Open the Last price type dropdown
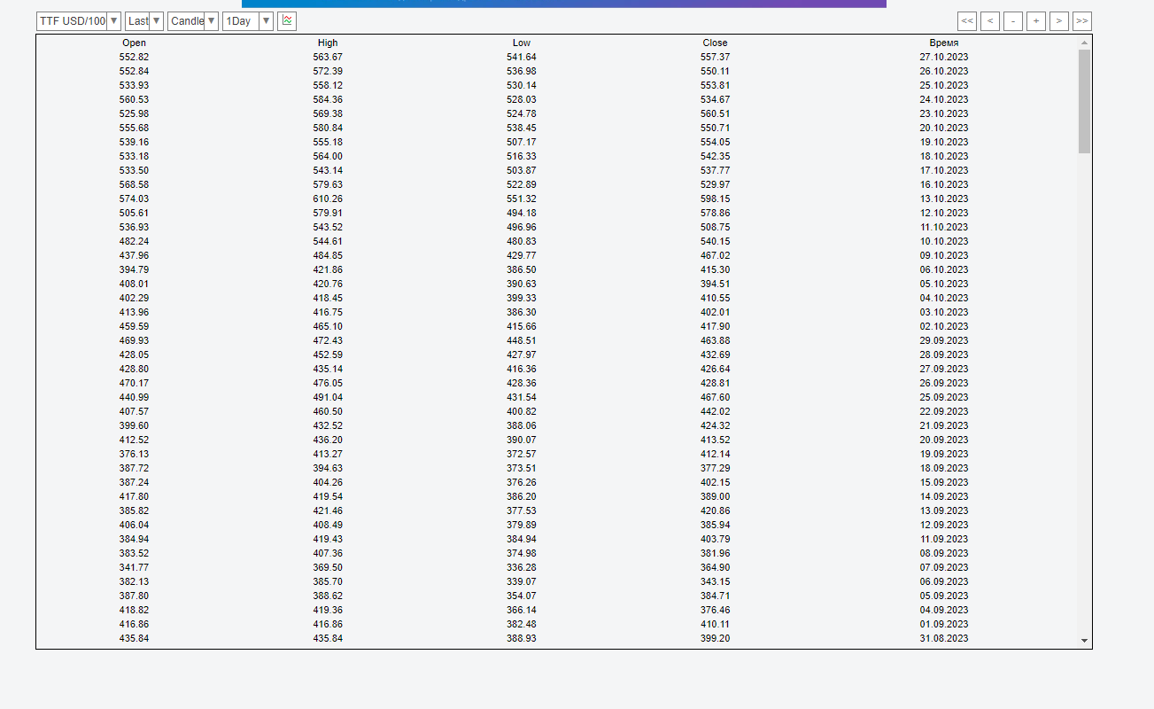 coord(144,20)
